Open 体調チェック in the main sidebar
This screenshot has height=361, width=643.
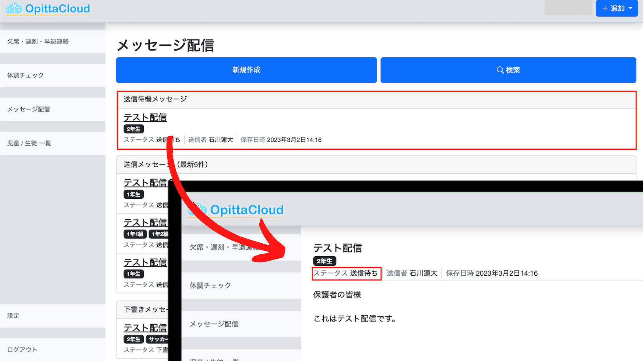coord(53,75)
